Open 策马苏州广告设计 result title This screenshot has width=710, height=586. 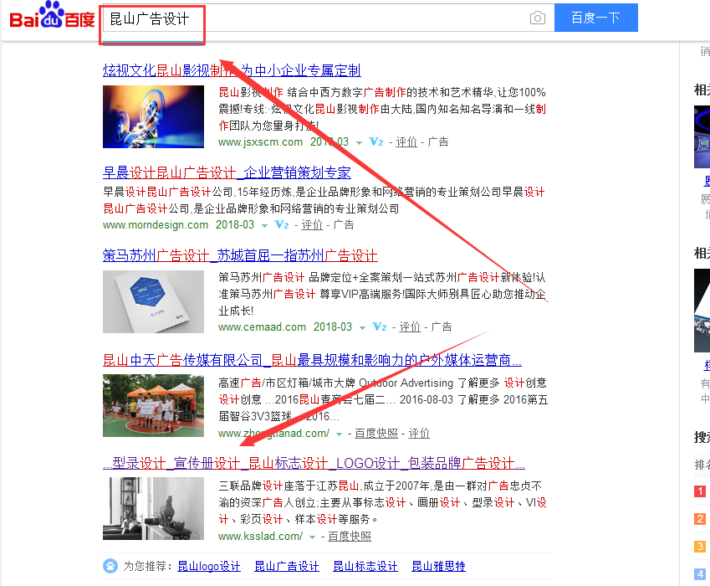click(x=240, y=255)
